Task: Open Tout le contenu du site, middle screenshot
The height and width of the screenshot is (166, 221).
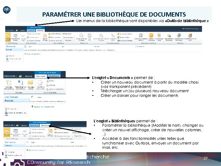Action: tap(16, 114)
